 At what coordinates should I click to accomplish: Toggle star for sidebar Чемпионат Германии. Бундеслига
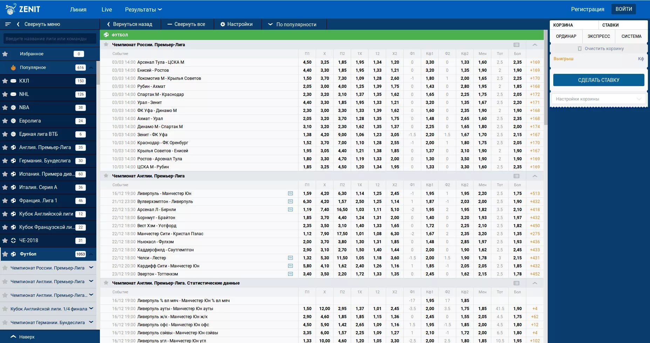tap(5, 322)
